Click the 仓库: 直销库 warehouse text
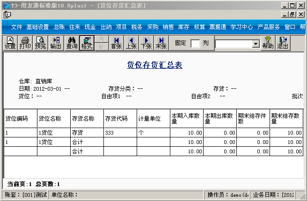 tap(36, 81)
